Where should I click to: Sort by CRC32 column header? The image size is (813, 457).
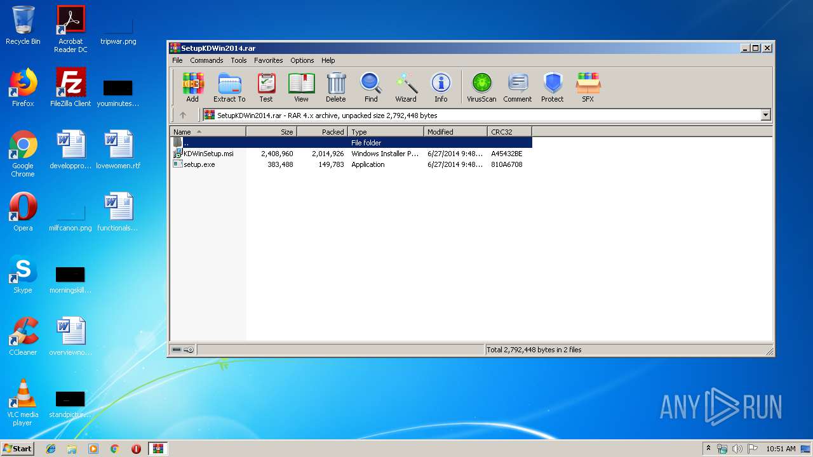tap(510, 132)
